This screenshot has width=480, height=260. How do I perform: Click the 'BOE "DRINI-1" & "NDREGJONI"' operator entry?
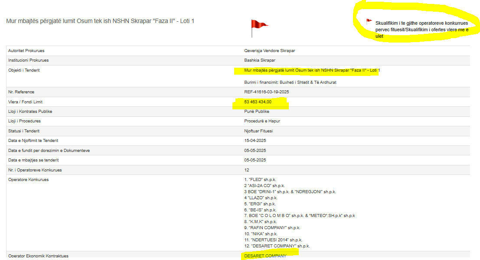(x=290, y=191)
